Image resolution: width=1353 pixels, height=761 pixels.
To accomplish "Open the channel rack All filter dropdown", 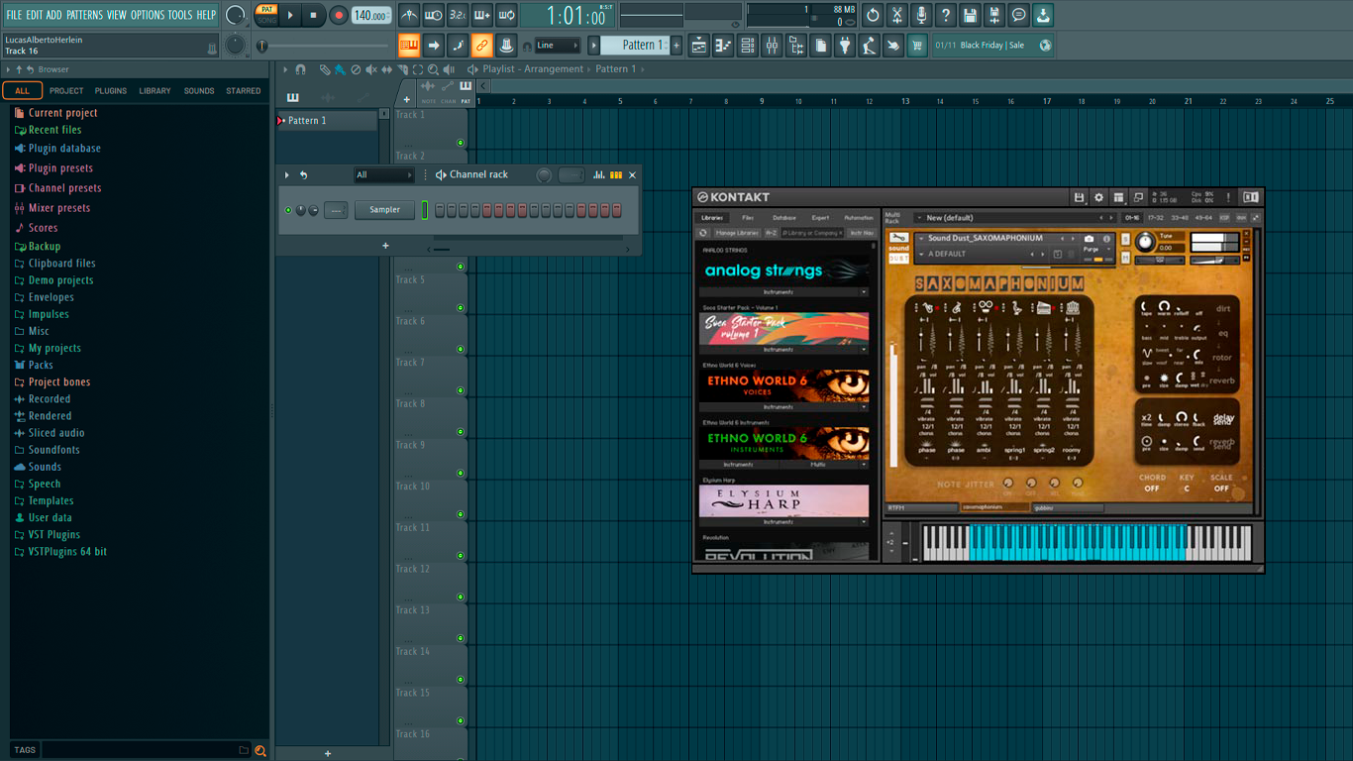I will 384,175.
